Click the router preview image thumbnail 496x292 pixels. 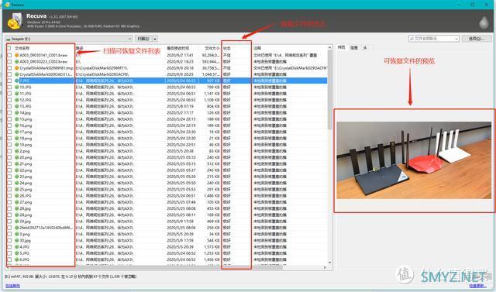click(x=414, y=160)
